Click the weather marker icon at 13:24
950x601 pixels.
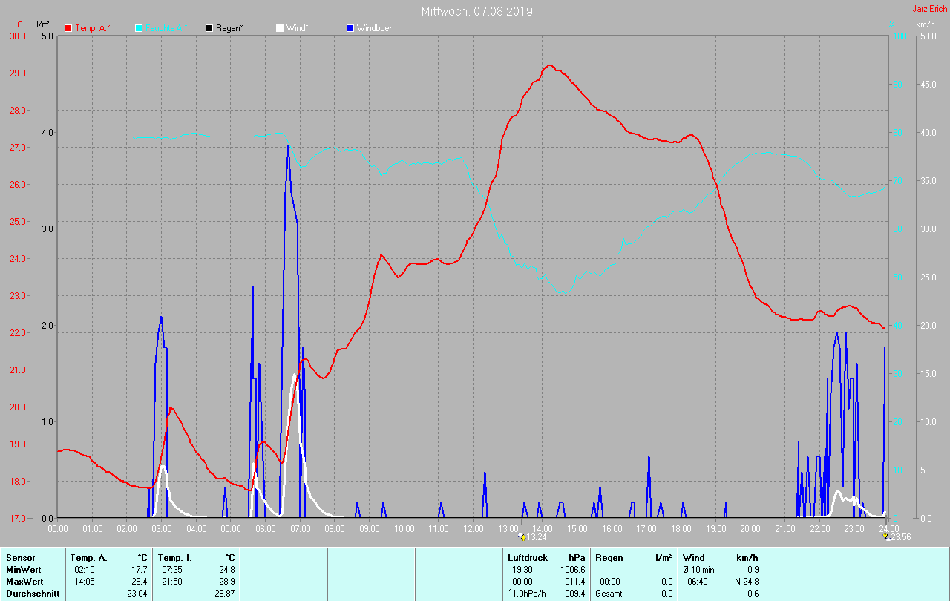(x=522, y=536)
